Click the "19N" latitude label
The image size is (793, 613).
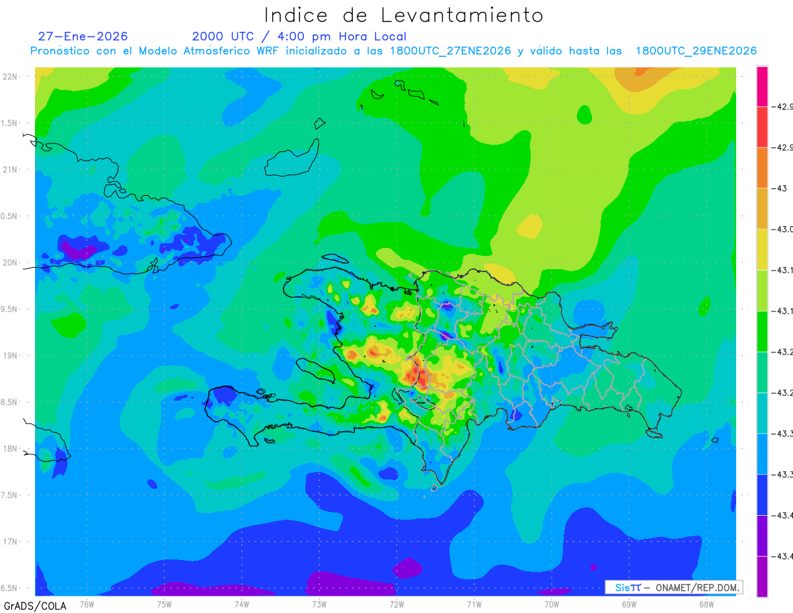pyautogui.click(x=10, y=356)
